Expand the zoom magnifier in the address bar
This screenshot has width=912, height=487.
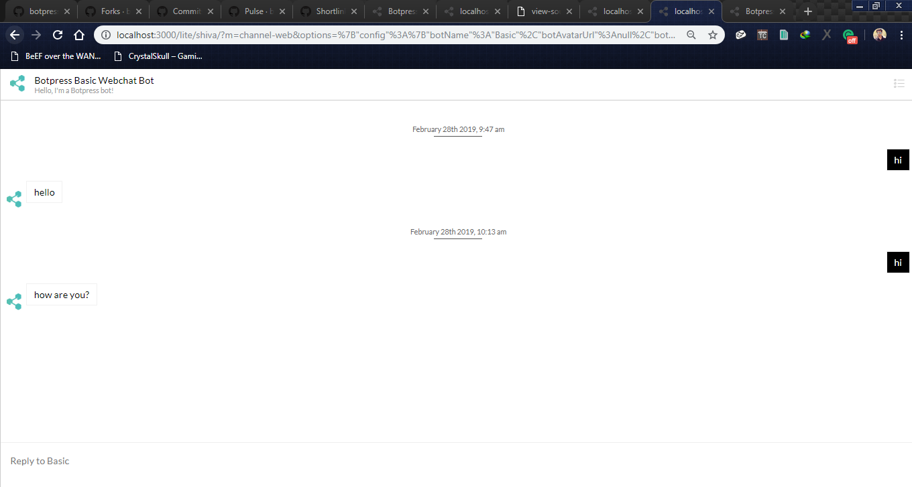691,34
